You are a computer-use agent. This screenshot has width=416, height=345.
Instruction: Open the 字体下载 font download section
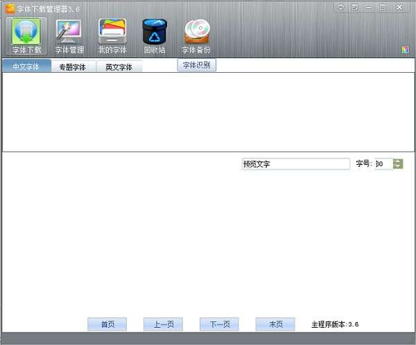pos(26,36)
